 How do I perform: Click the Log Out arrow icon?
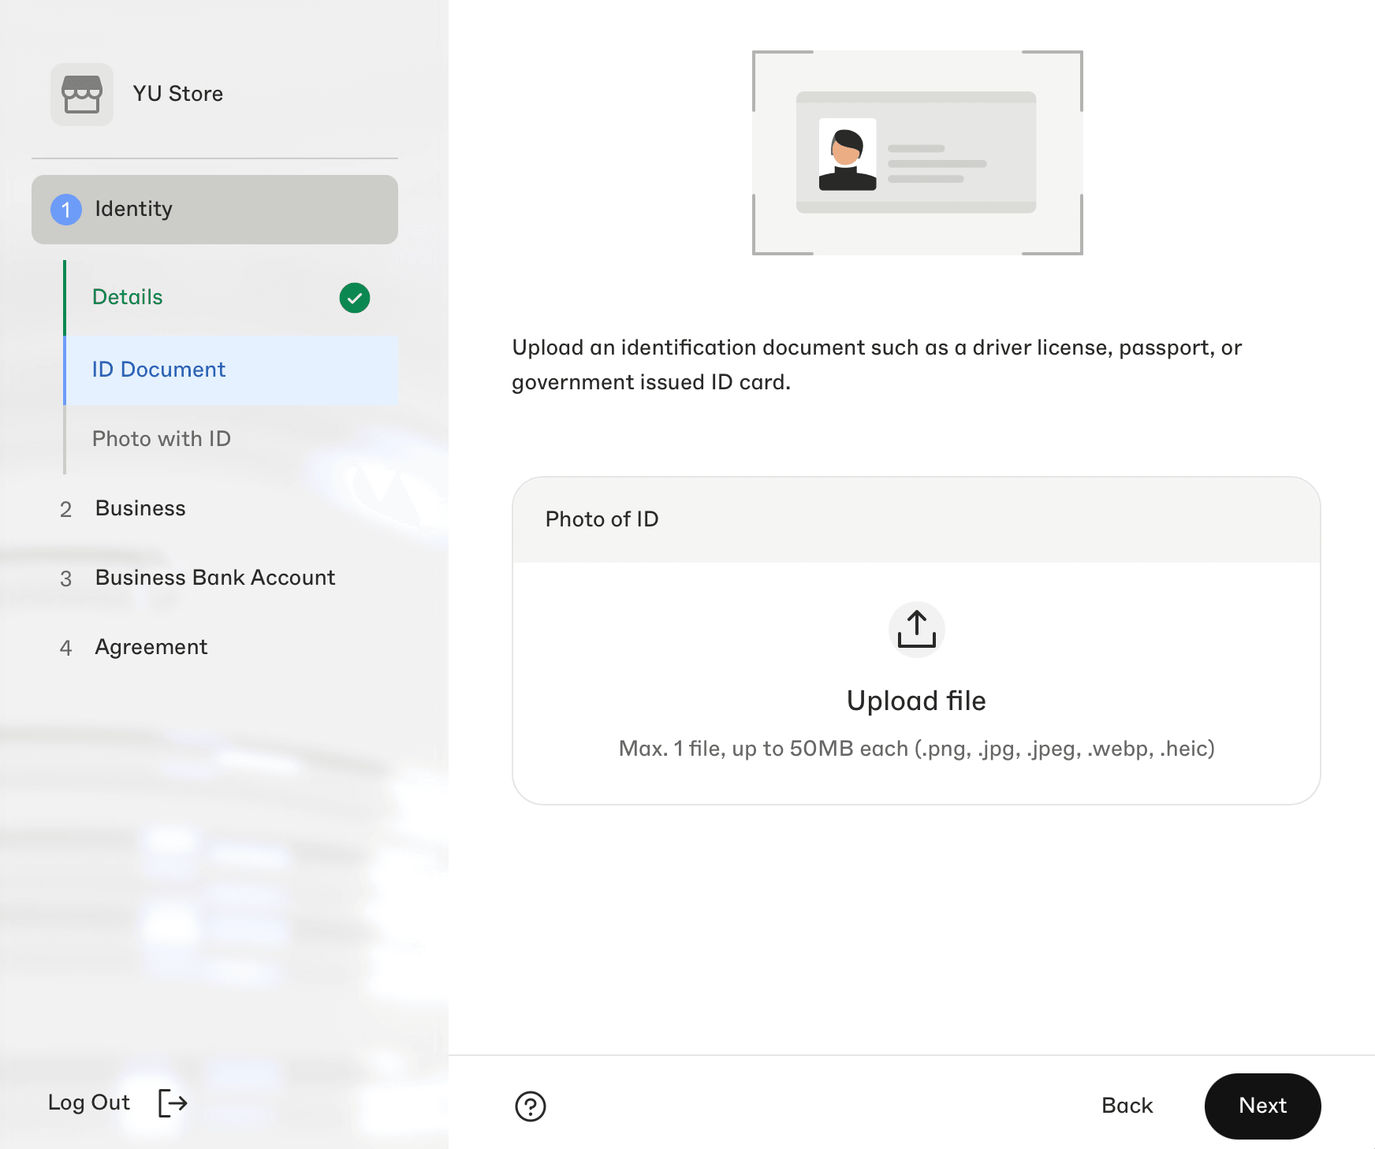(x=173, y=1103)
